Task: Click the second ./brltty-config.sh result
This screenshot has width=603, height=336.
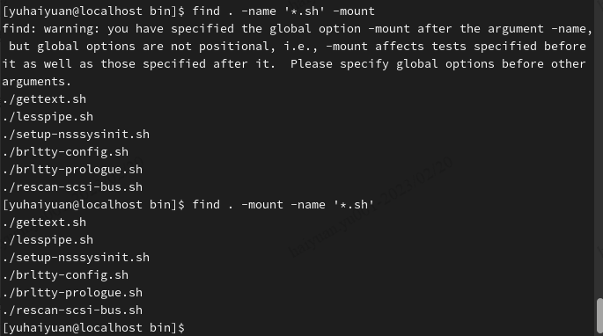Action: pyautogui.click(x=65, y=275)
